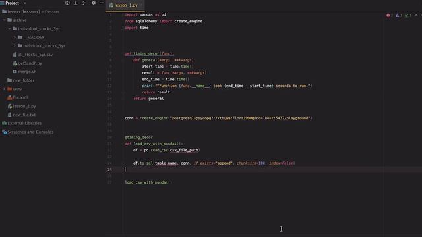The height and width of the screenshot is (237, 422).
Task: Click 'return general' on line 14
Action: tap(148, 99)
